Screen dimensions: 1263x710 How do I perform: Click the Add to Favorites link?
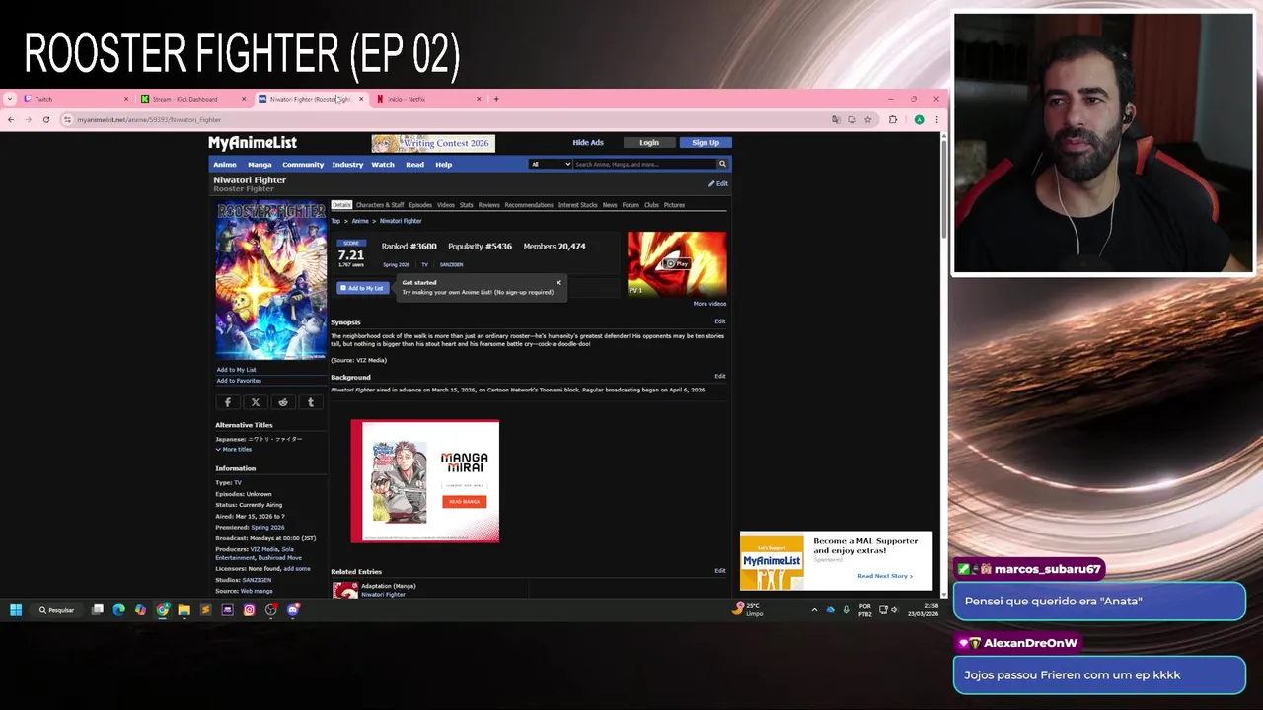pos(240,381)
